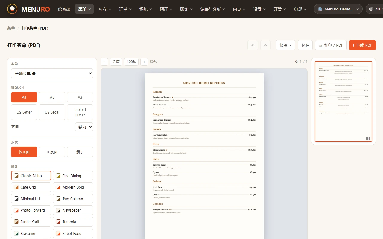Choose the Fine Dining design
This screenshot has height=239, width=383.
(73, 176)
